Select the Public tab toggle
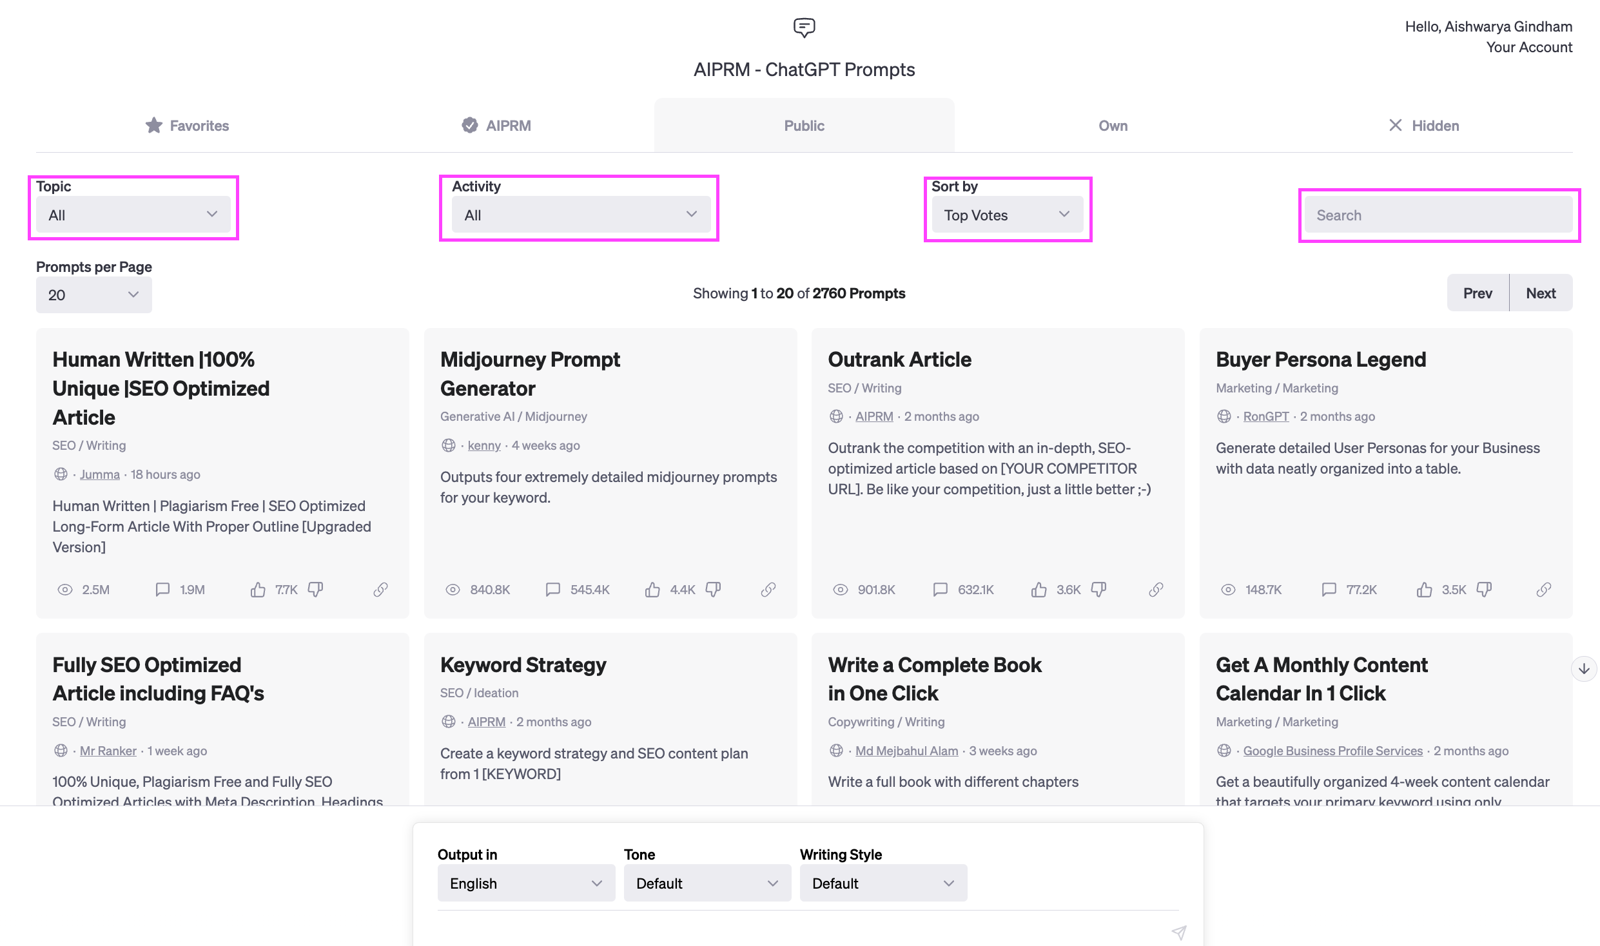Screen dimensions: 1600x946 [x=804, y=125]
